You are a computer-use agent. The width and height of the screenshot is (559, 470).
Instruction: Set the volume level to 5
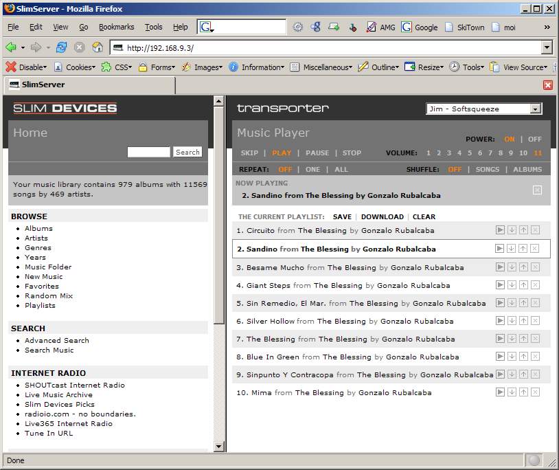click(470, 153)
